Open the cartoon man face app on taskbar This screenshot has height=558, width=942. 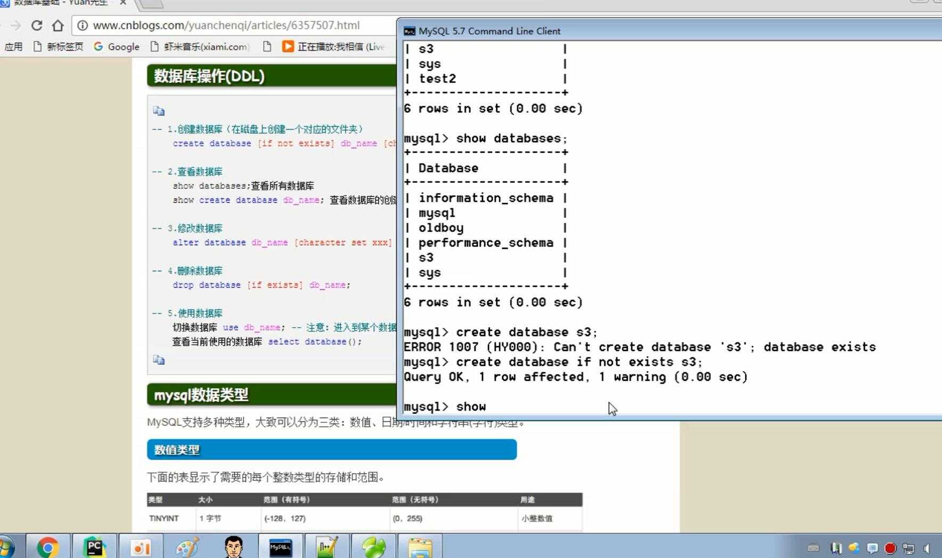coord(233,547)
